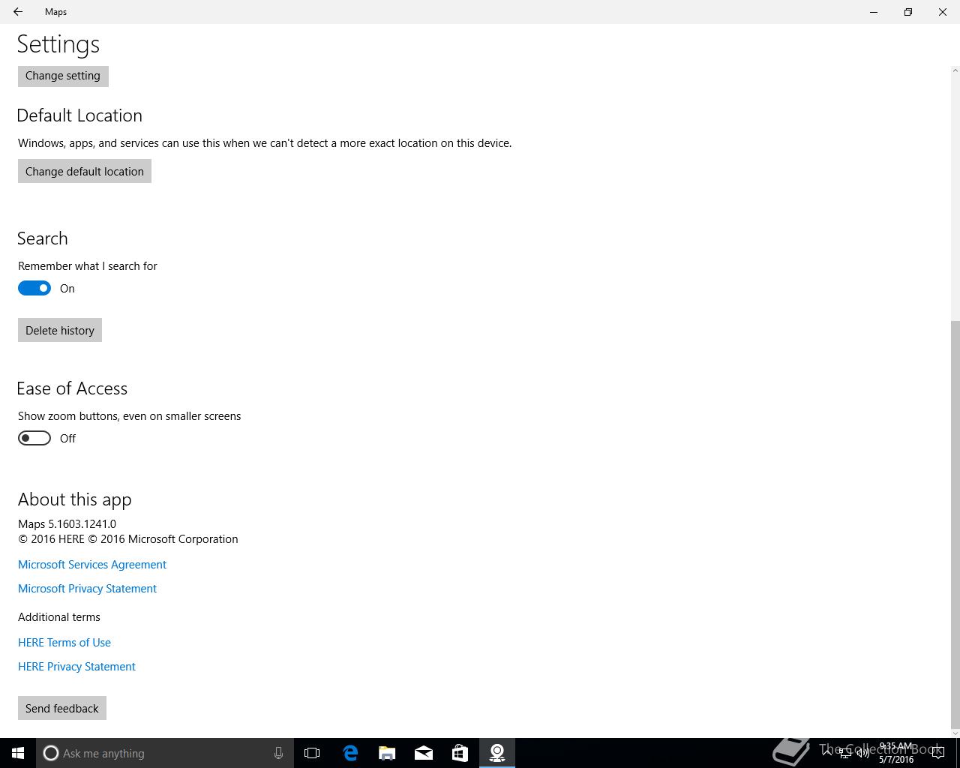This screenshot has height=768, width=960.
Task: Click the taskbar clock and date
Action: (896, 753)
